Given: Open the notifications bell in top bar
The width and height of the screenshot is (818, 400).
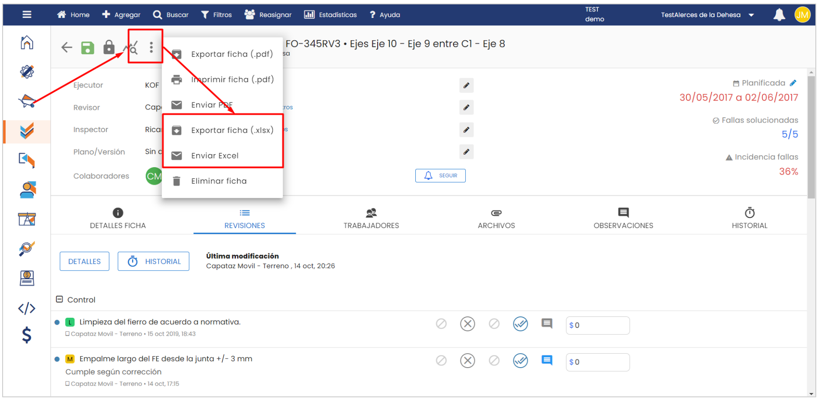Looking at the screenshot, I should [779, 15].
